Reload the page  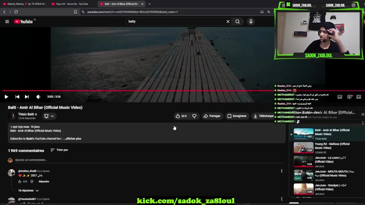tap(16, 12)
